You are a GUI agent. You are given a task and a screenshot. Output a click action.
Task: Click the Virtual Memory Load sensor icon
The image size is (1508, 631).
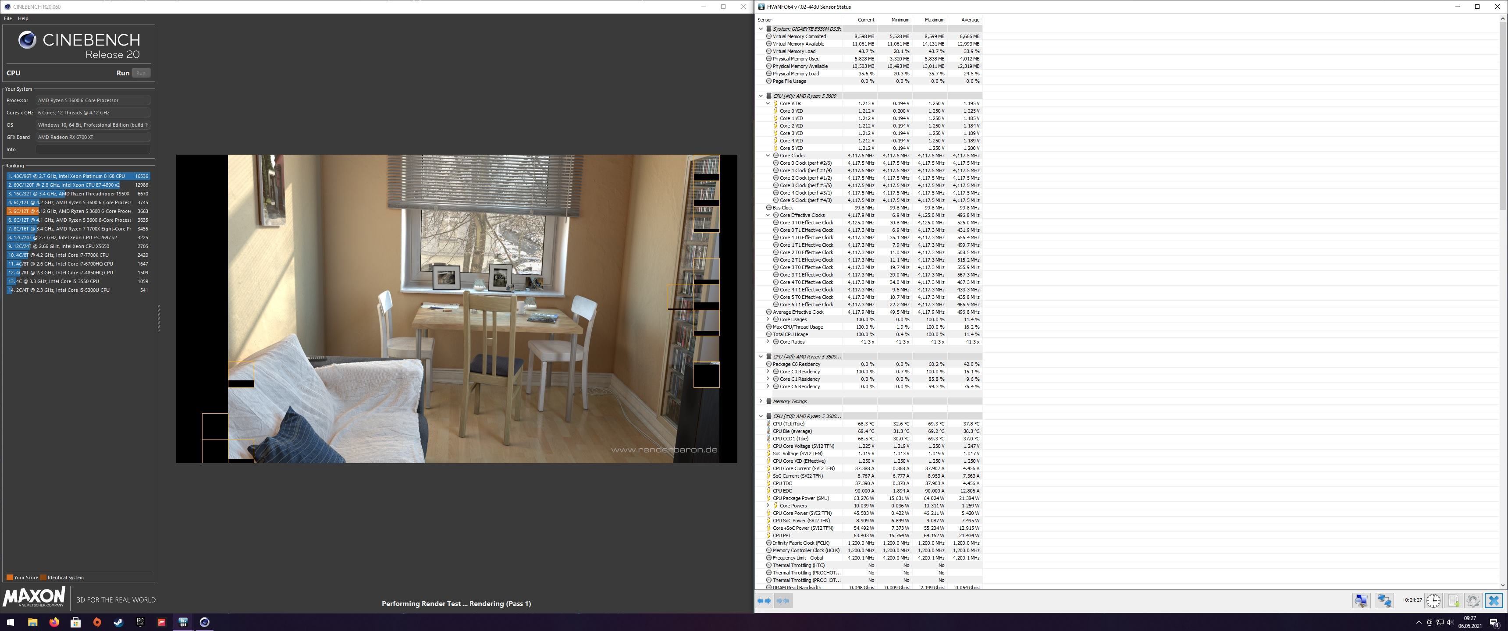pos(768,51)
